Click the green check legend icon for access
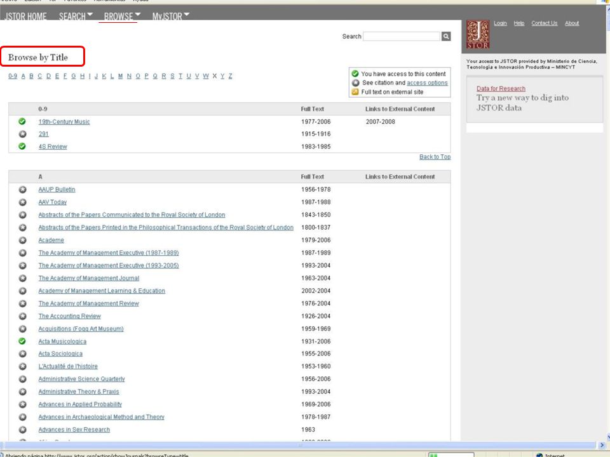Image resolution: width=610 pixels, height=457 pixels. point(355,74)
